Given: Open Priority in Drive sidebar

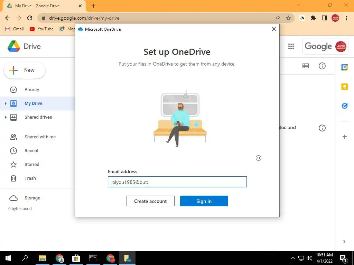Looking at the screenshot, I should pos(32,90).
